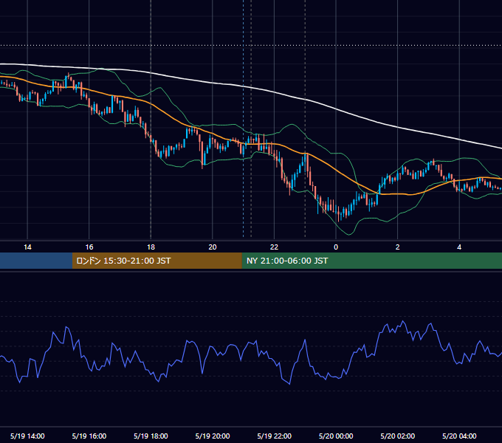Click the 2 hour axis label
The height and width of the screenshot is (443, 502).
point(397,247)
